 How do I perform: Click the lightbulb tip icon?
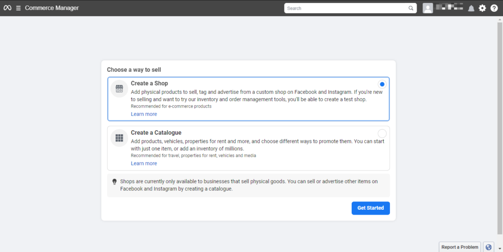pos(114,182)
